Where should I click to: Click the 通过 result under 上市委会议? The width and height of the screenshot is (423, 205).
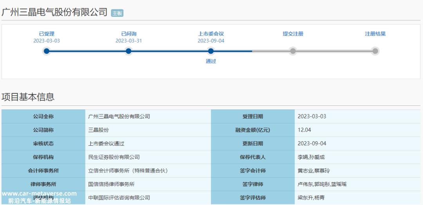click(211, 61)
